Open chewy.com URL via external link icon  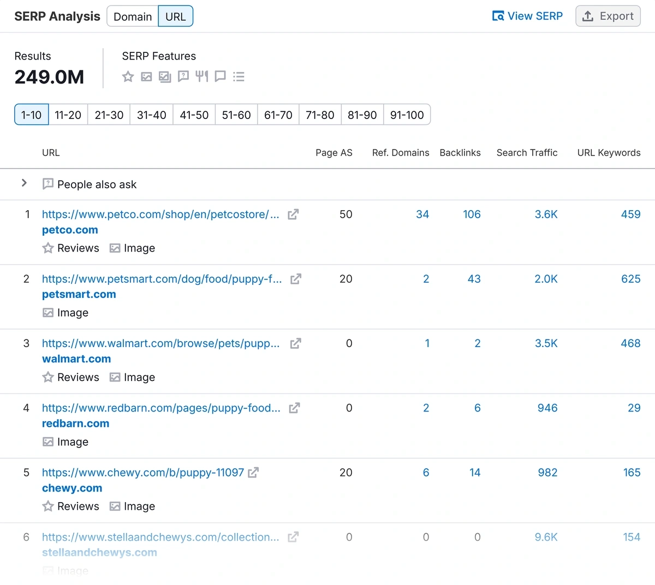click(253, 473)
